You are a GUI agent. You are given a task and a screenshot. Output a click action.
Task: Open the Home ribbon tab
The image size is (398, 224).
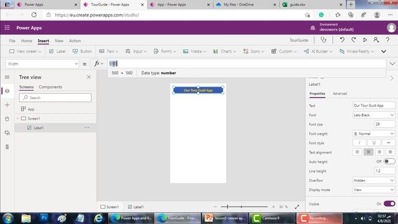click(26, 40)
